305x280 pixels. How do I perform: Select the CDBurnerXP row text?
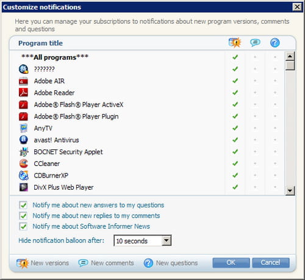click(x=51, y=176)
